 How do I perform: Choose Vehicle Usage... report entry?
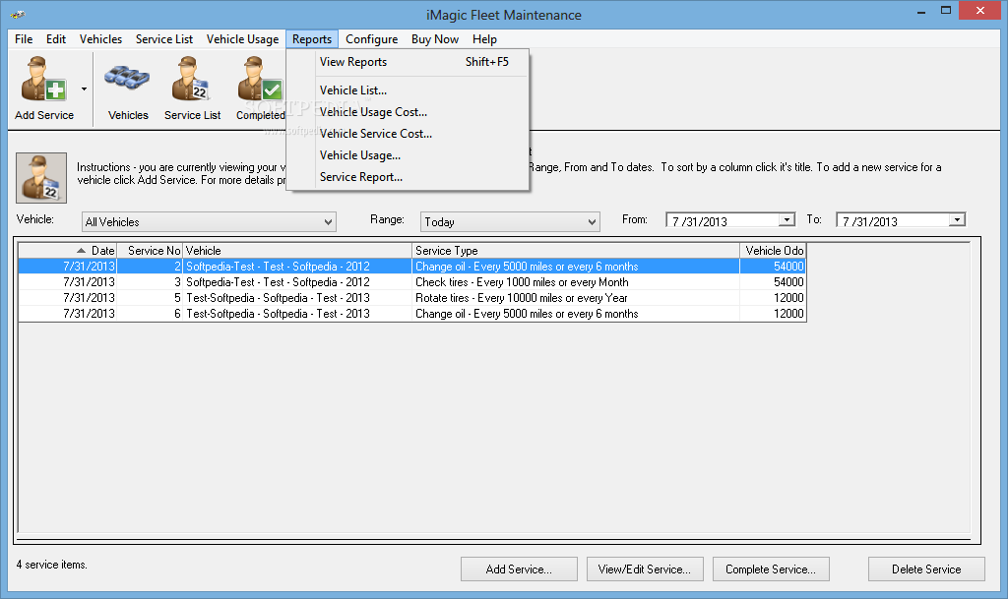(408, 155)
